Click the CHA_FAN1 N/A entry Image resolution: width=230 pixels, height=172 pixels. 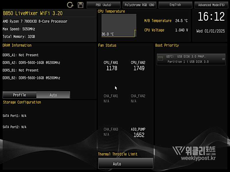click(x=111, y=98)
